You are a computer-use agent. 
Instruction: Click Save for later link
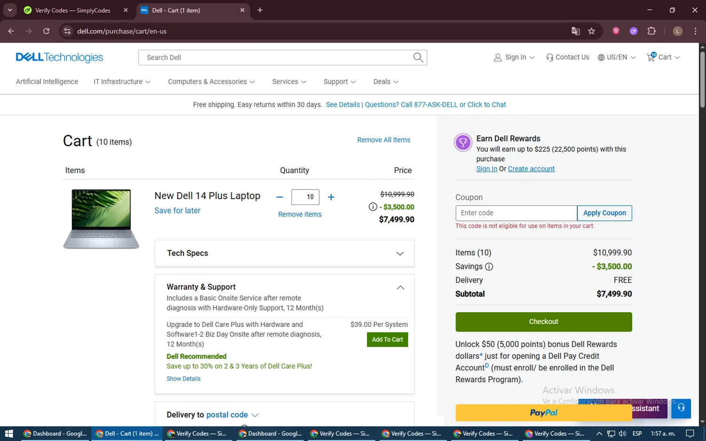[177, 211]
